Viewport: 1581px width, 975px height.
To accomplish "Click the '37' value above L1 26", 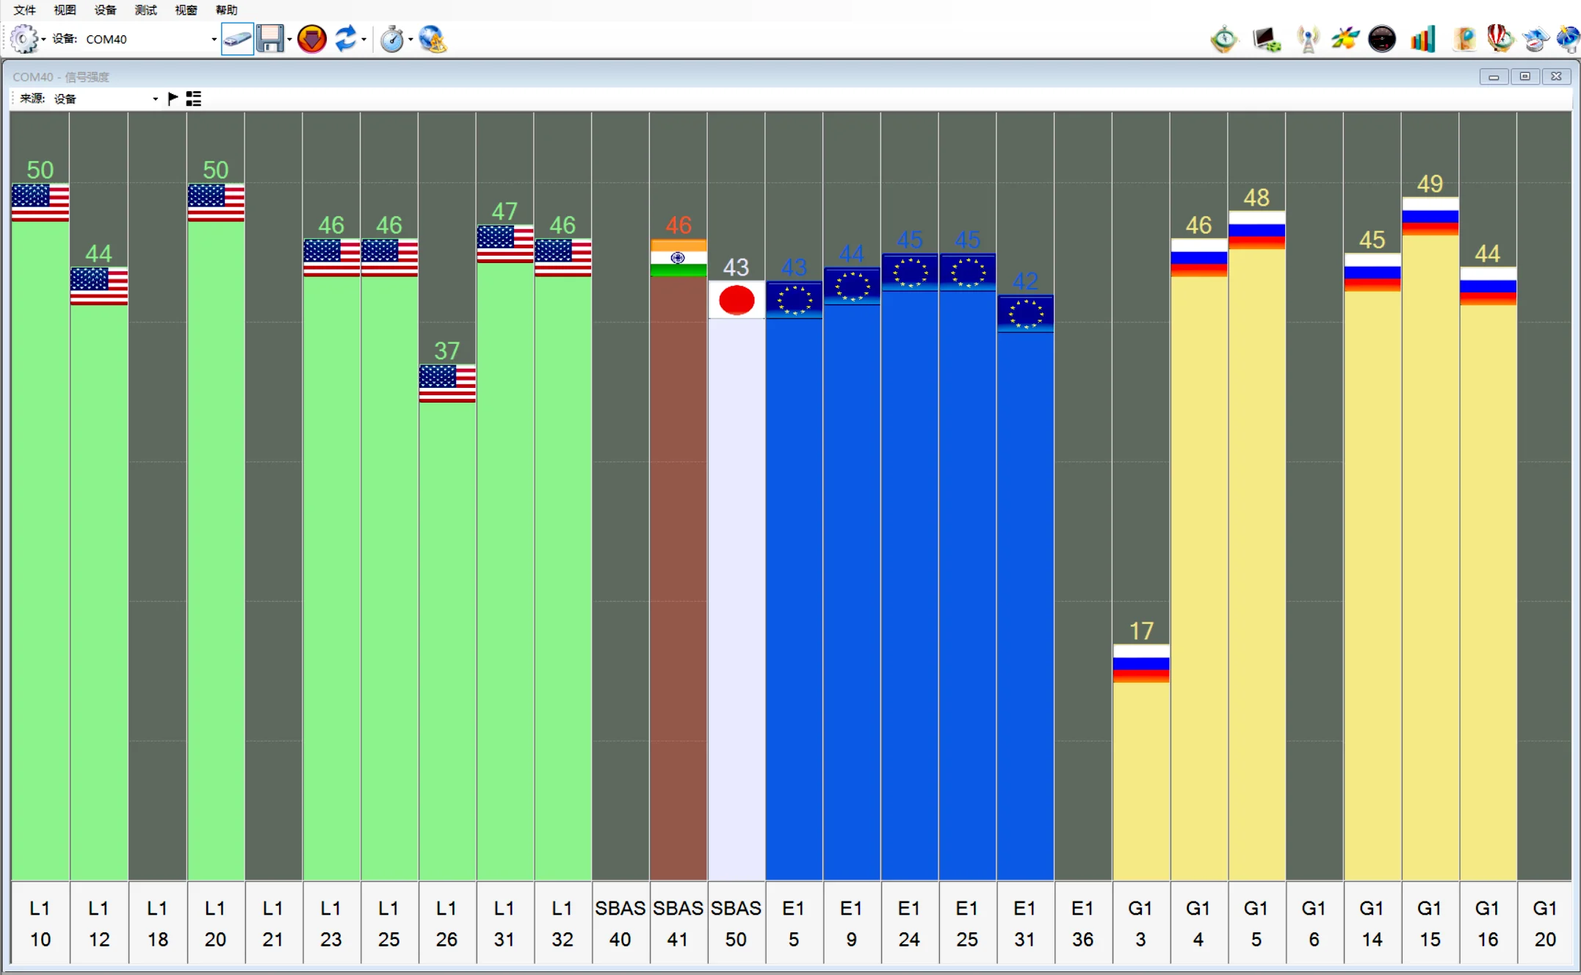I will click(446, 351).
